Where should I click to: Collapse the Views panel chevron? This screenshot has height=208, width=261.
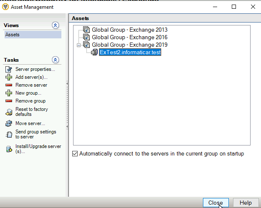56,25
